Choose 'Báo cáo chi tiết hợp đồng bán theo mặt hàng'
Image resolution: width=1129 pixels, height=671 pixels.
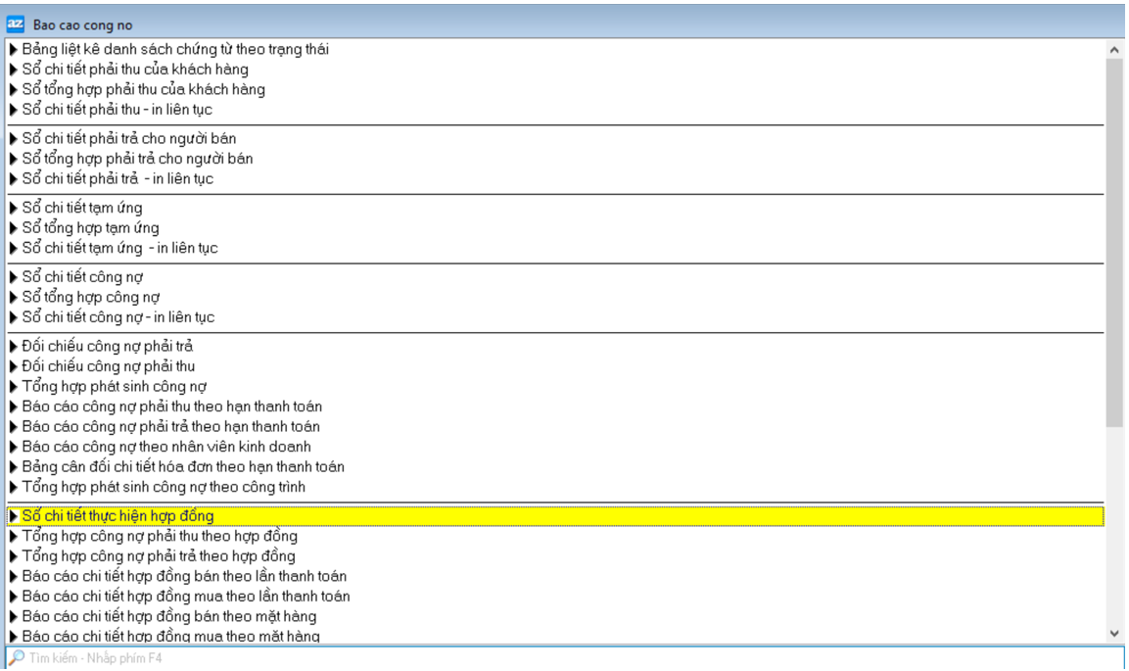(168, 616)
